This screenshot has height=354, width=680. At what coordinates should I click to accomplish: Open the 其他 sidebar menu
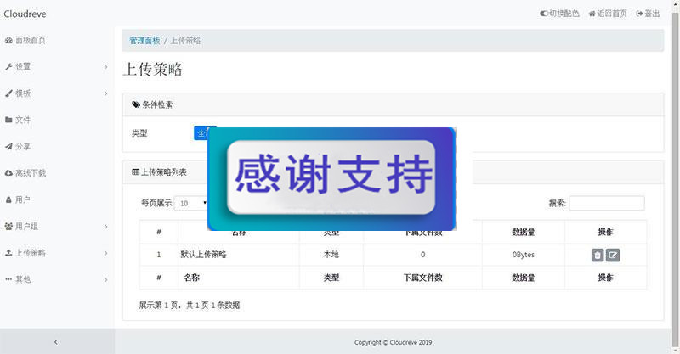point(23,279)
